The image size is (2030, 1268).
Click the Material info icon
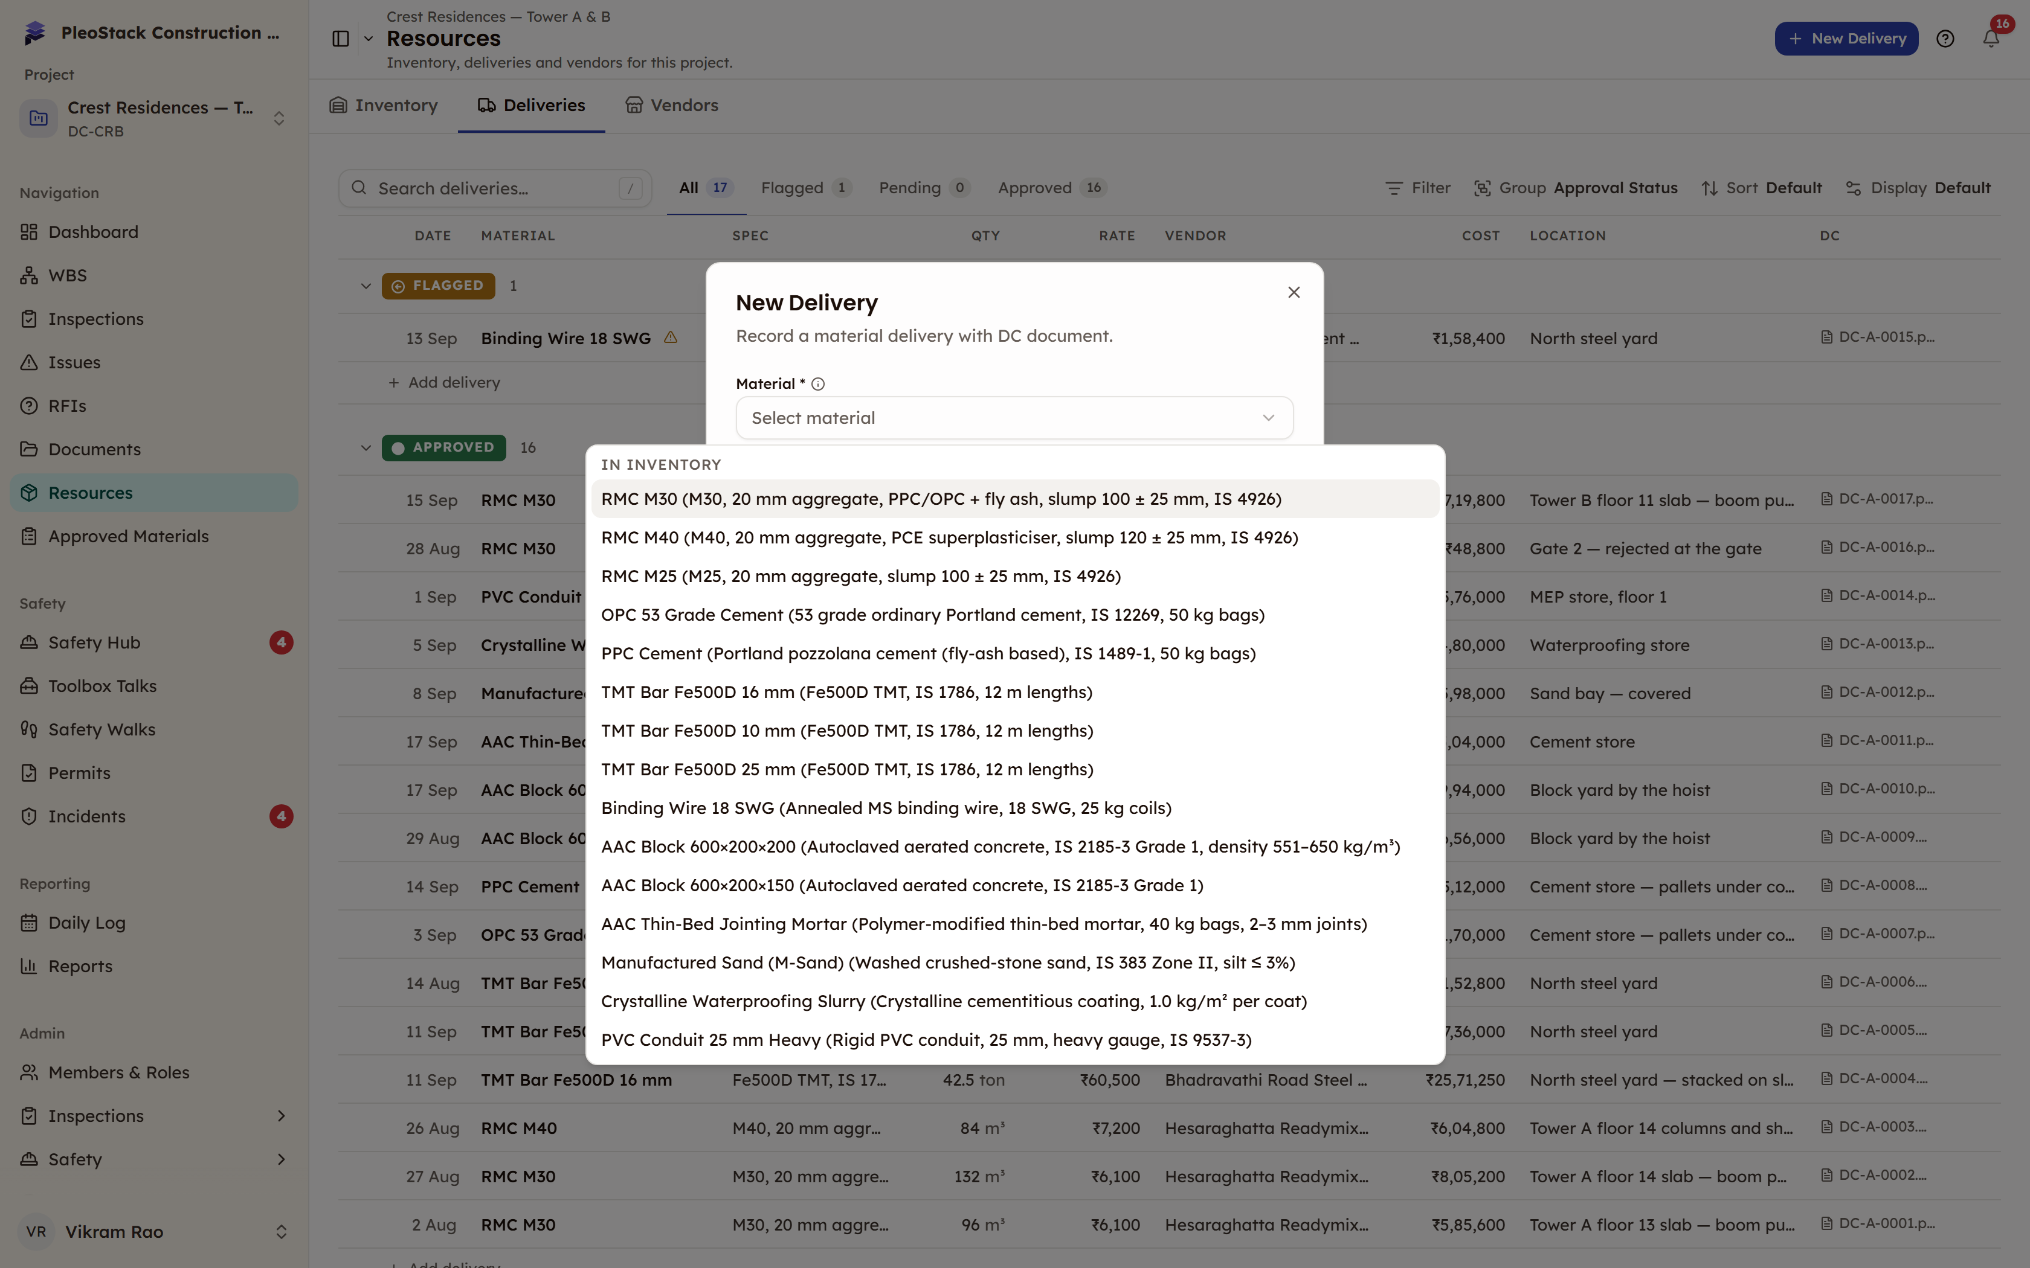[x=818, y=384]
